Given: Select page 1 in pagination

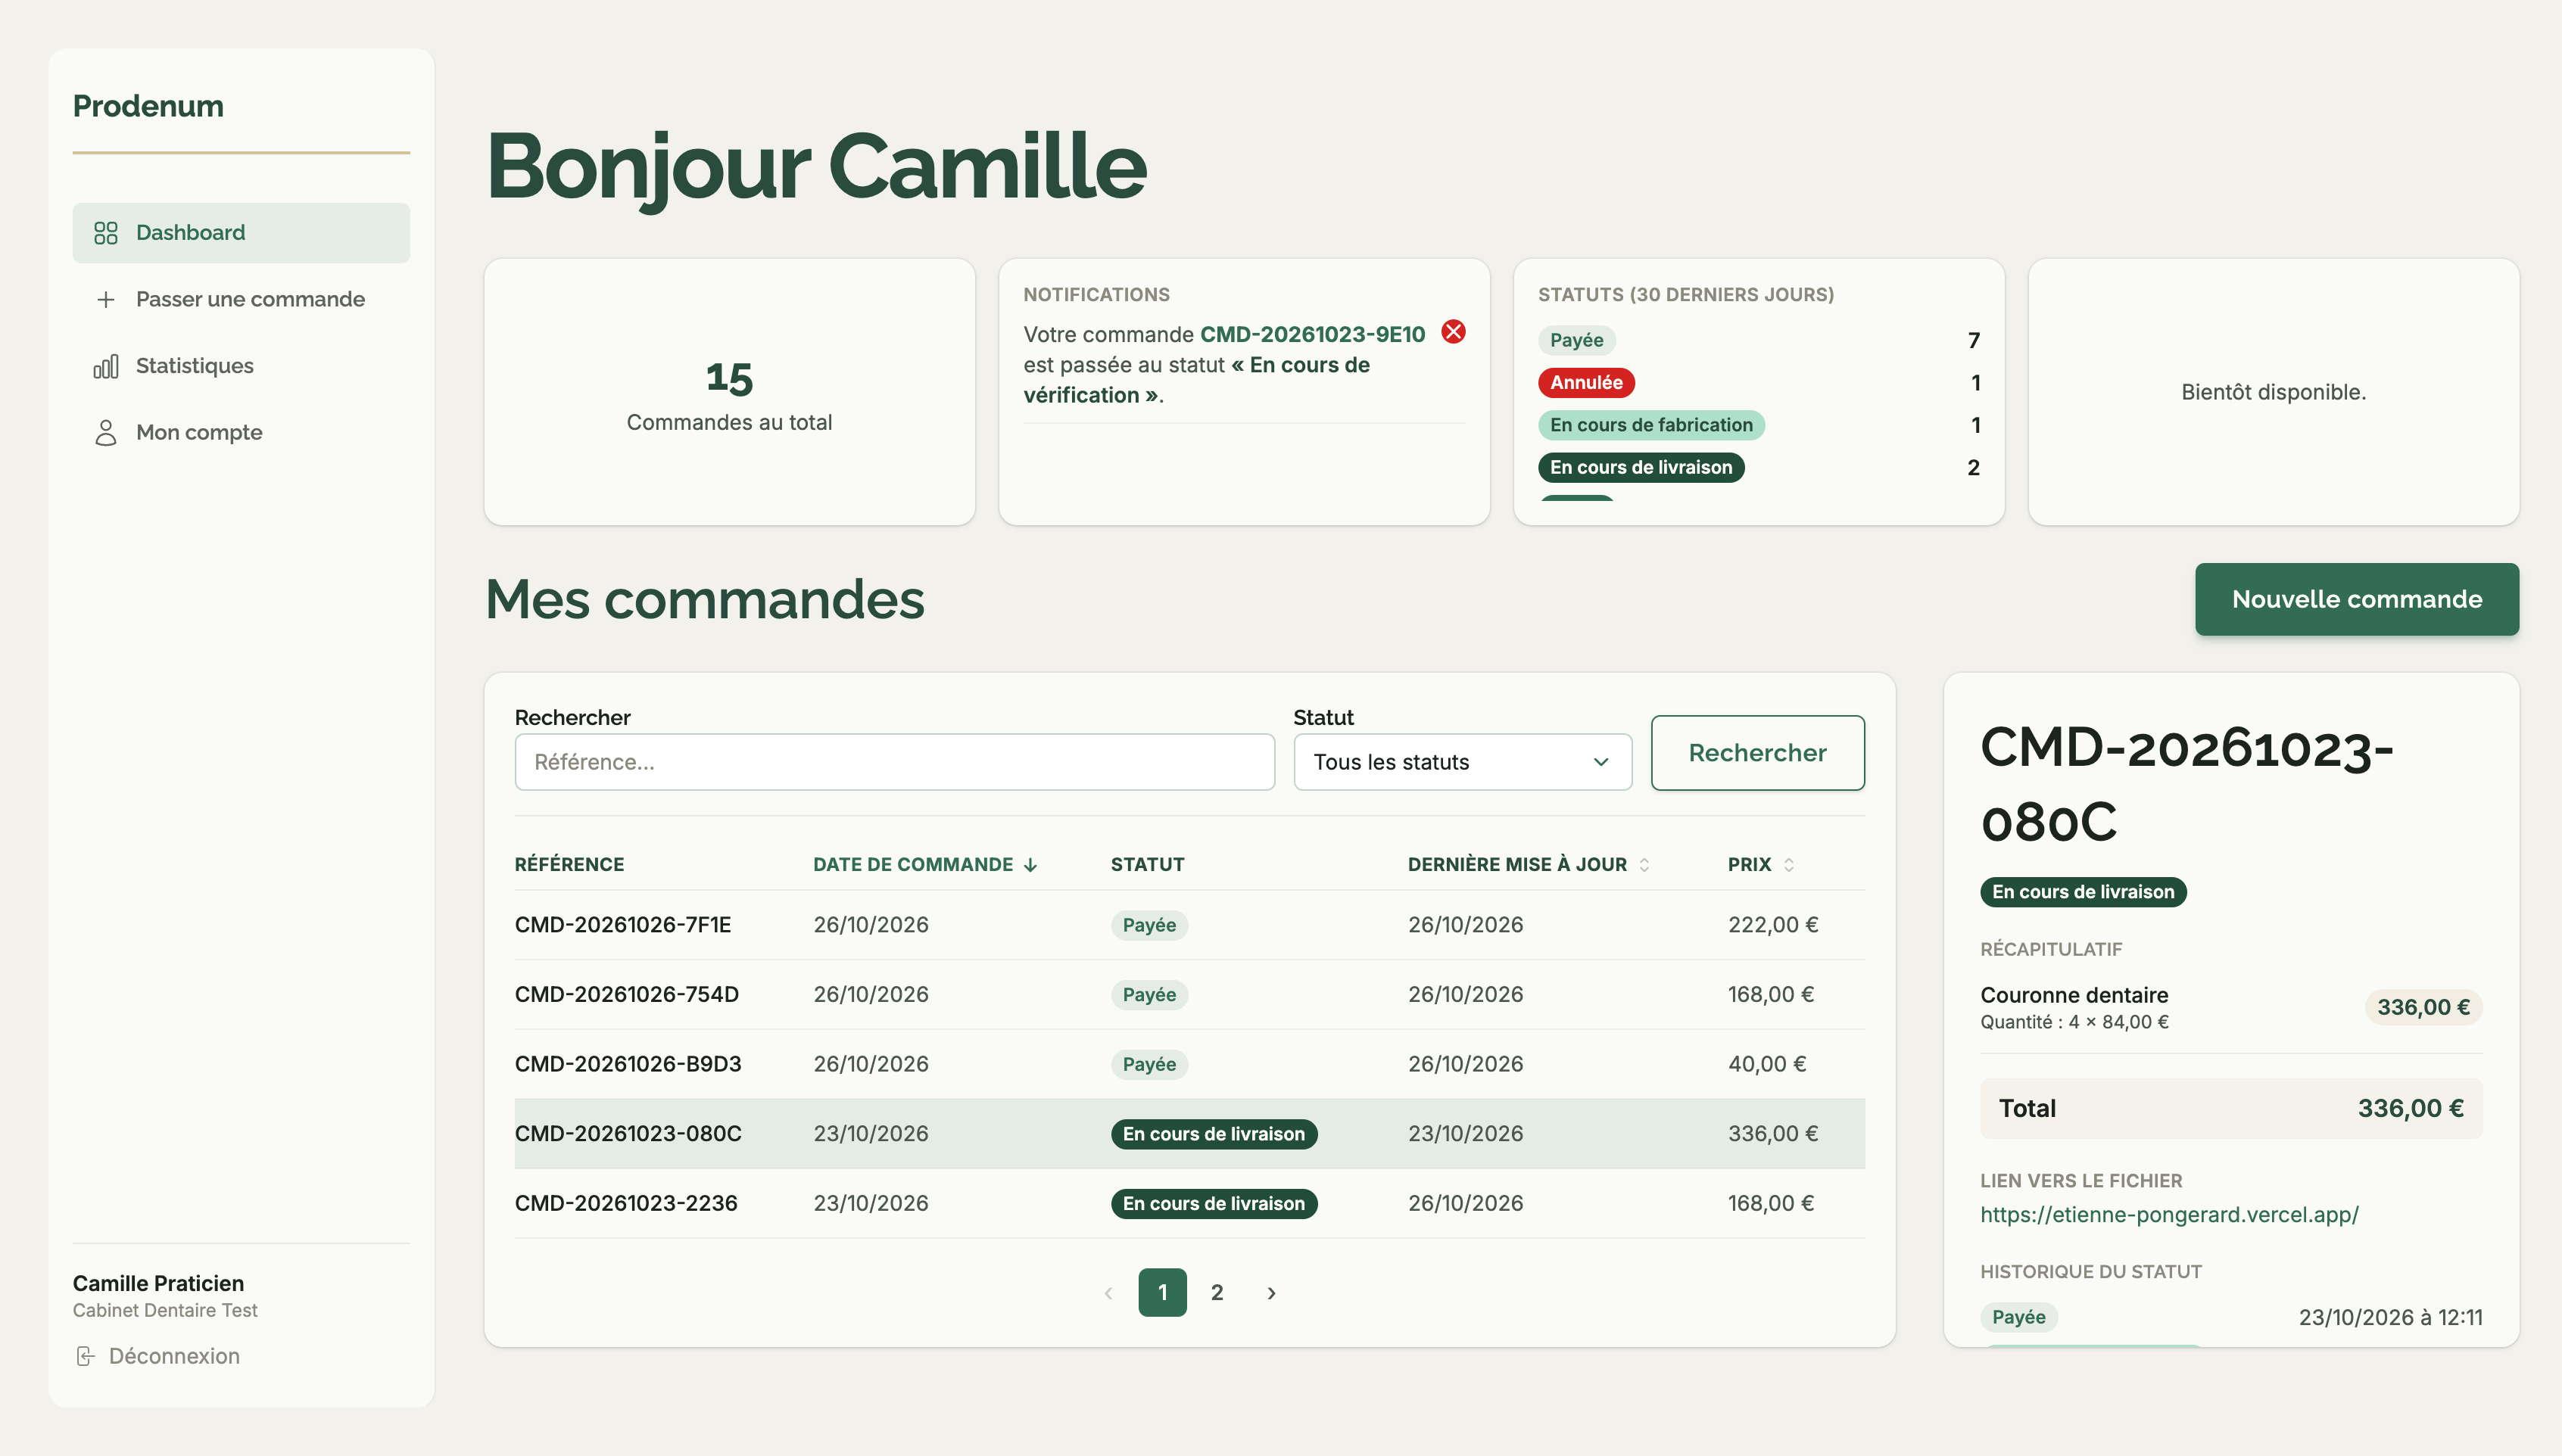Looking at the screenshot, I should click(1162, 1293).
